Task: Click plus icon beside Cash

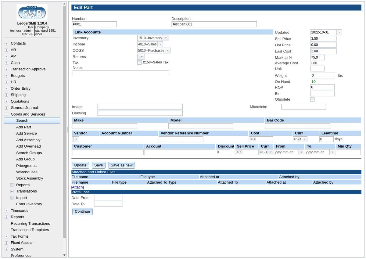Action: [6, 63]
